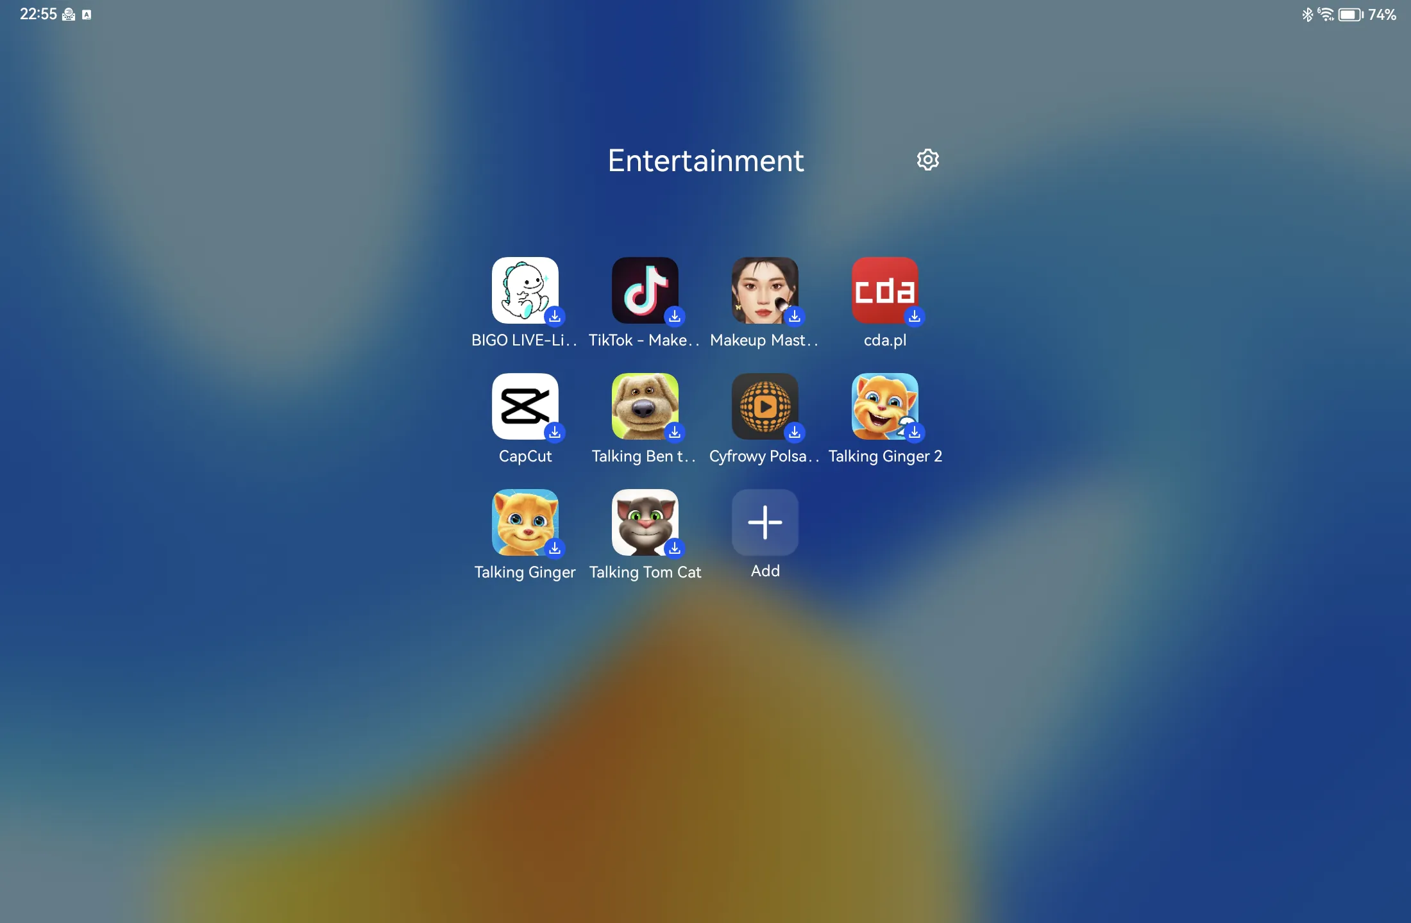Tap the Add plus tile
Image resolution: width=1411 pixels, height=923 pixels.
[x=765, y=522]
